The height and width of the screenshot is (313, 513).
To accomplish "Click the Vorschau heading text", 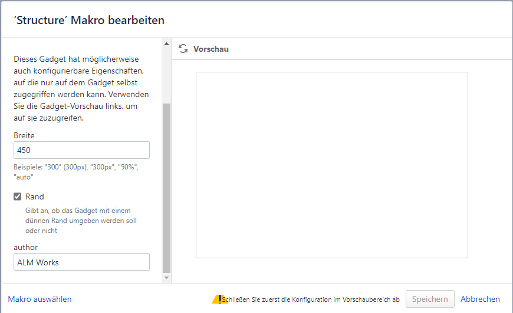I will coord(211,49).
